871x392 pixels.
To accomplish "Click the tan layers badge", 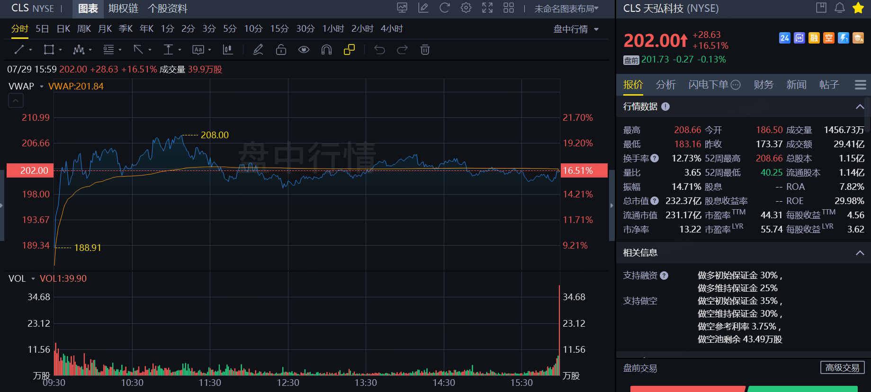I will coord(858,38).
